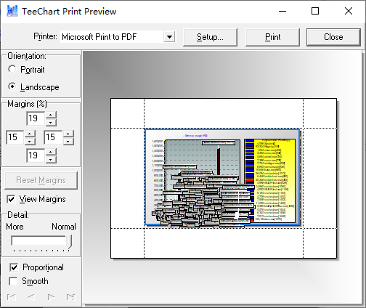This screenshot has width=366, height=308.
Task: Click the TeeChart app icon in title bar
Action: [x=12, y=11]
